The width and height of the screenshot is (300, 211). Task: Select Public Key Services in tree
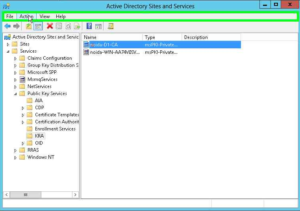coord(47,94)
